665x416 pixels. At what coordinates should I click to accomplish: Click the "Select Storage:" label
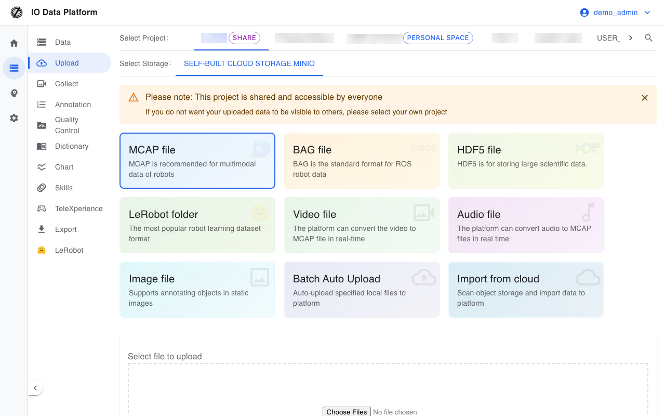(x=145, y=63)
